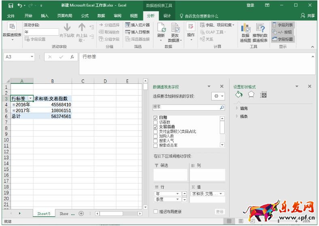Open the PivotChart (数据透视图) tool
The image size is (319, 226).
point(245,29)
